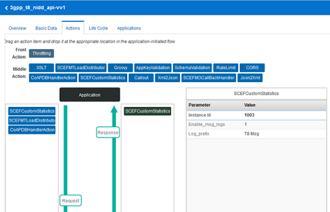Click the SCEFMOCallBackHandler action
Screen dimensions: 330x212
209,78
